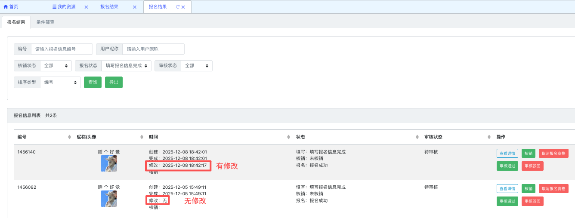
Task: Focus the 用户昵称 input field
Action: (153, 49)
